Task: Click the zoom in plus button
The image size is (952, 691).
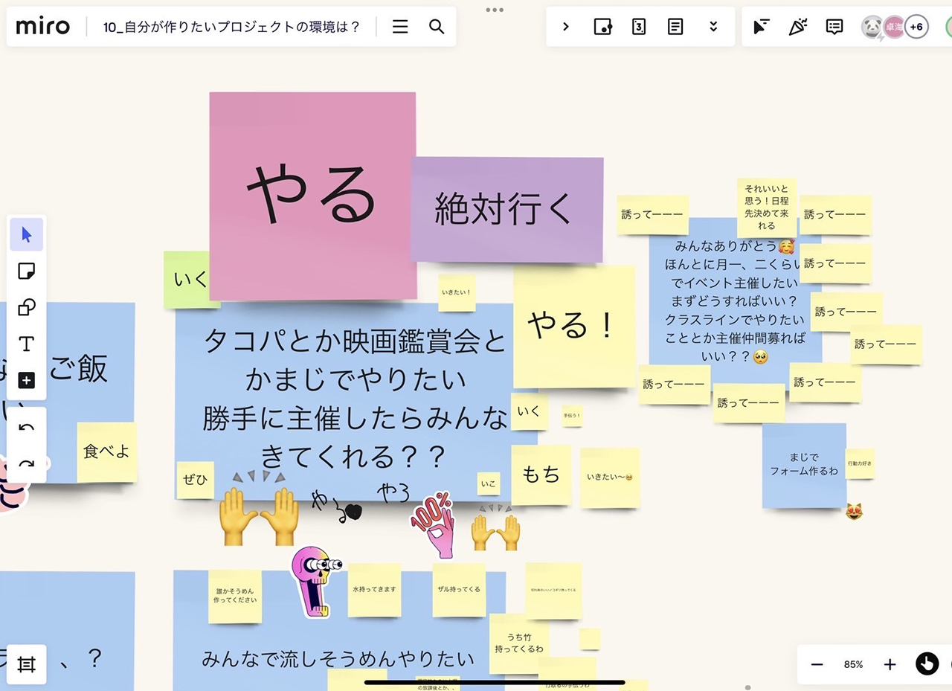Action: (x=890, y=664)
